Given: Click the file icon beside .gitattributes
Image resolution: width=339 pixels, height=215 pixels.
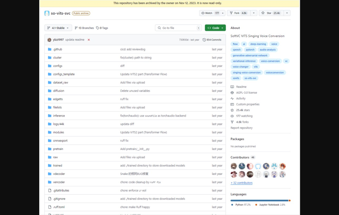Looking at the screenshot, I should [50, 190].
